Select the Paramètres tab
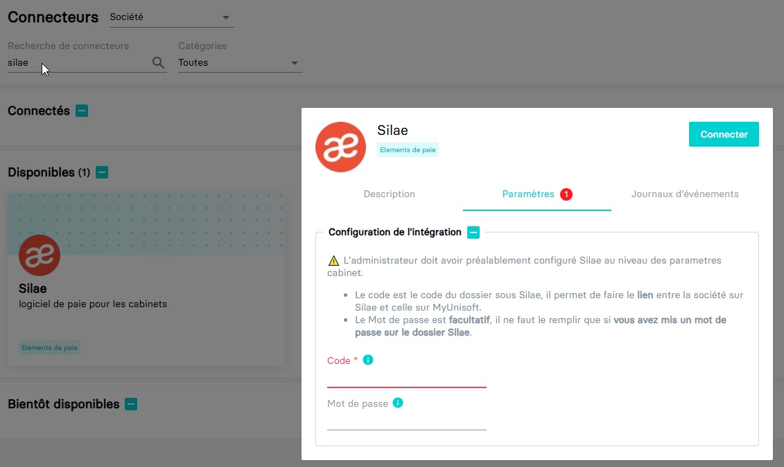This screenshot has height=467, width=784. [x=537, y=194]
